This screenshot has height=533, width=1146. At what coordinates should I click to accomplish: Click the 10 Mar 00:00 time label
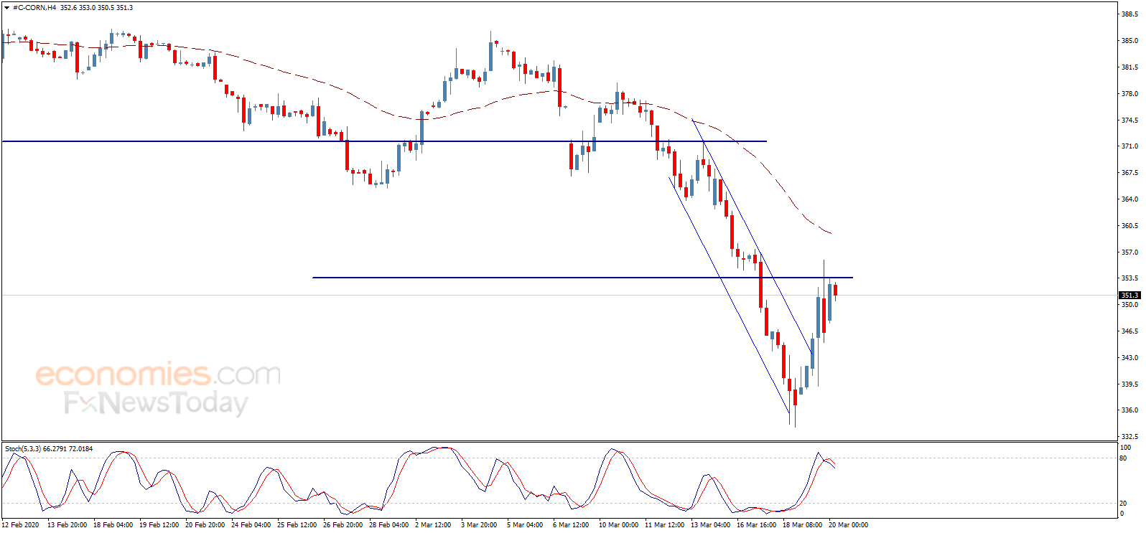coord(618,525)
